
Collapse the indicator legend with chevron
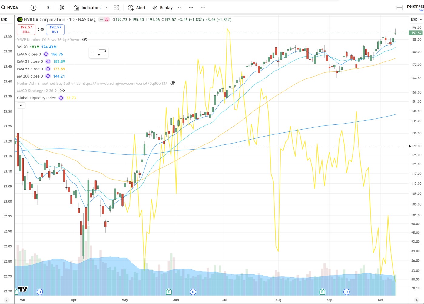pyautogui.click(x=21, y=105)
